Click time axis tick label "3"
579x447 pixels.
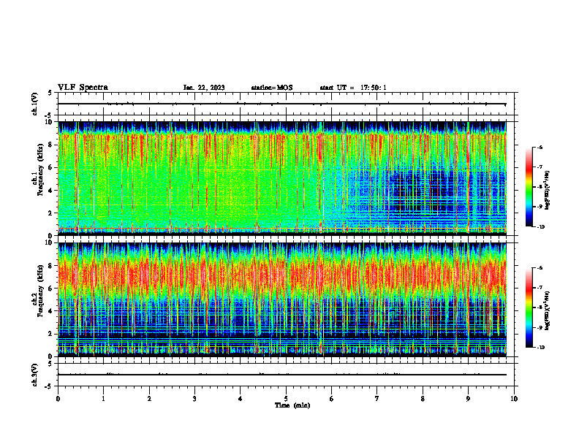[194, 399]
